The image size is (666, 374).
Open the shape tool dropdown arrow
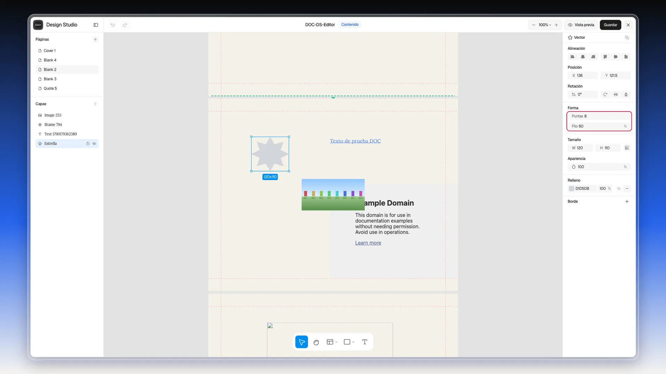pos(353,342)
